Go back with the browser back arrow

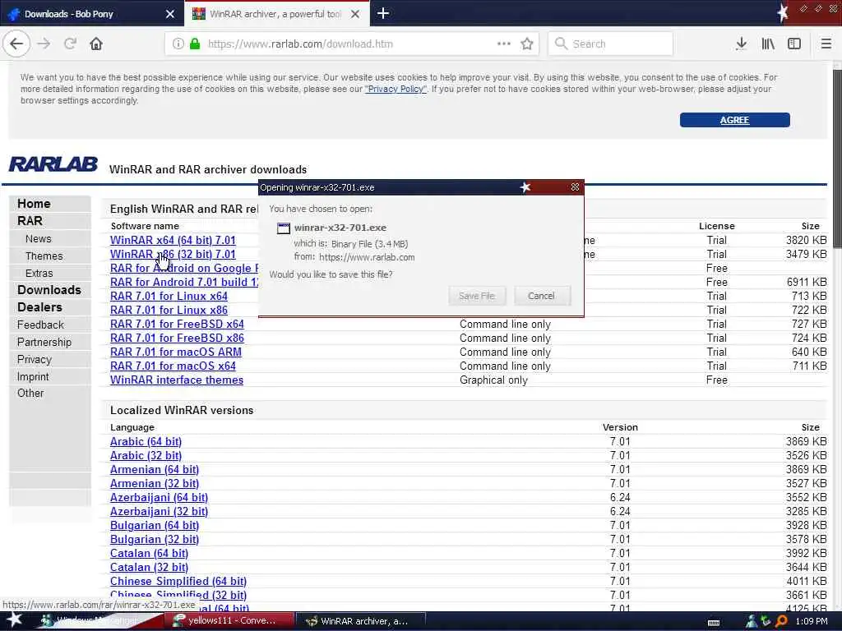[x=16, y=44]
